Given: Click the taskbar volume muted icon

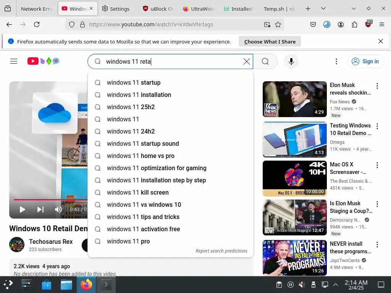Looking at the screenshot, I should 302,285.
